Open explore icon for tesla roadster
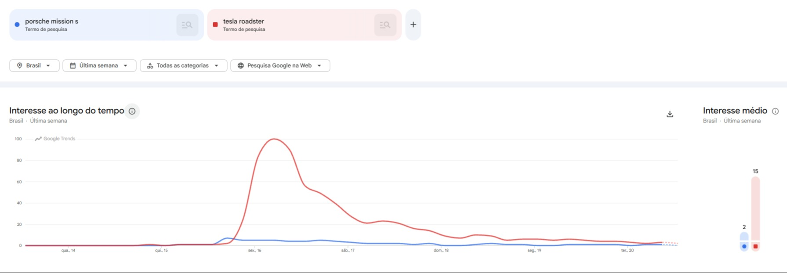Image resolution: width=787 pixels, height=273 pixels. [x=385, y=25]
